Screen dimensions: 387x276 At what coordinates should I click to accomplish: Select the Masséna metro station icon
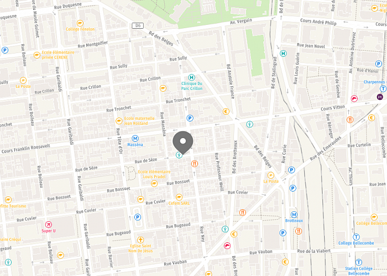click(135, 139)
